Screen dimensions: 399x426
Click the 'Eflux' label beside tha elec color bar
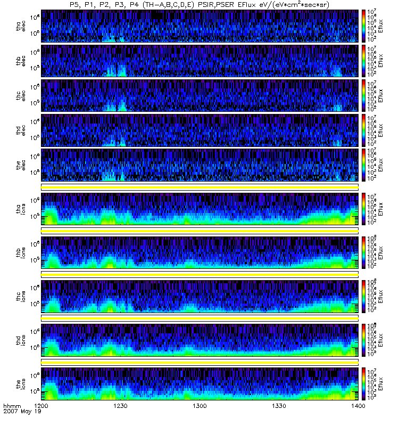click(380, 26)
